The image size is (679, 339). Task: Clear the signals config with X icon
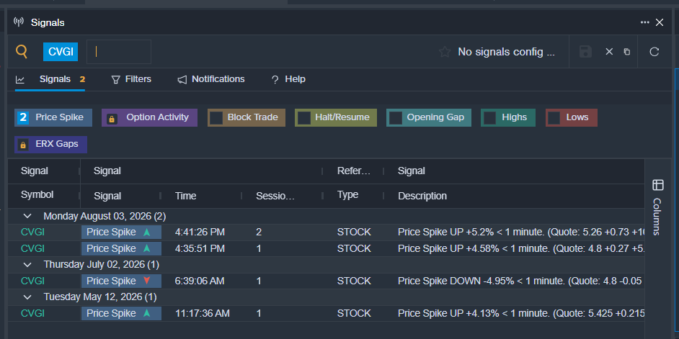609,51
